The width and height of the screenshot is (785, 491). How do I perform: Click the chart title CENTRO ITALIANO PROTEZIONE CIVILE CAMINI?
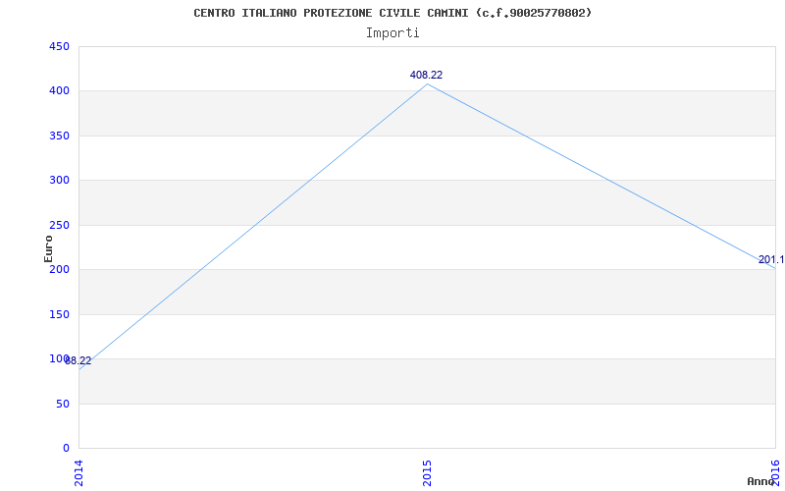[392, 13]
